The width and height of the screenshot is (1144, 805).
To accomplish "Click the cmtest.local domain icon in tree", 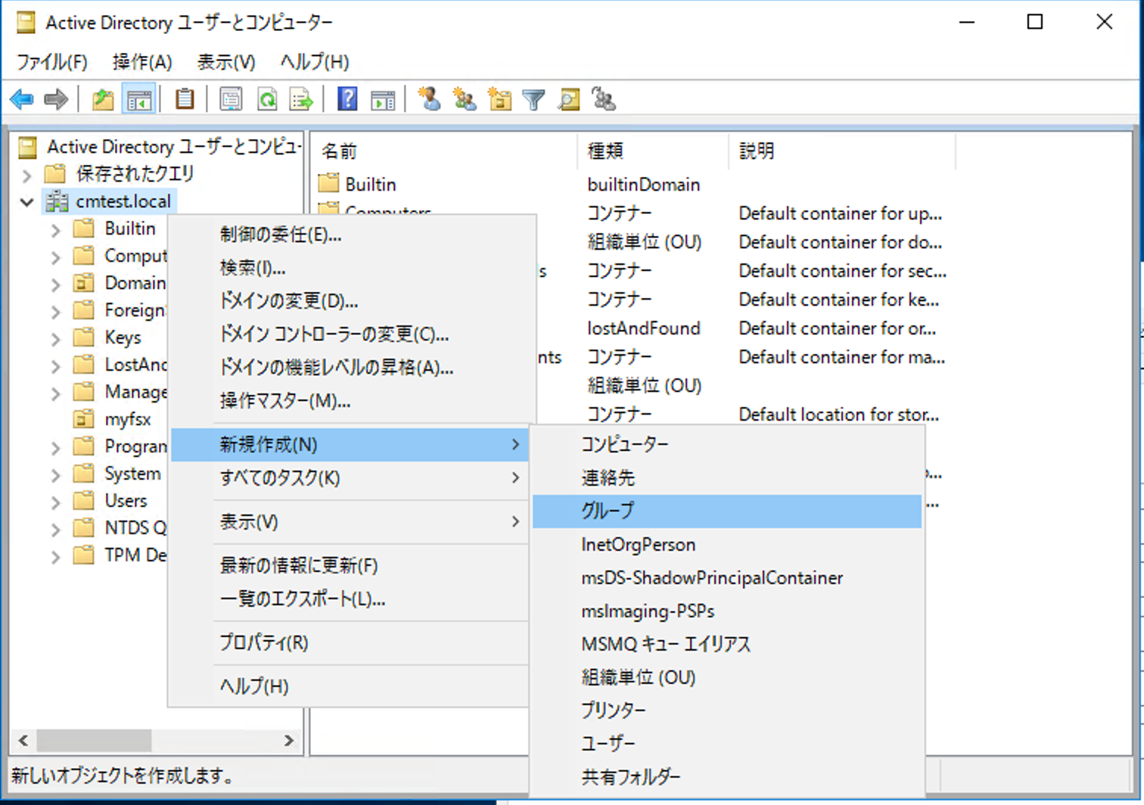I will coord(57,201).
